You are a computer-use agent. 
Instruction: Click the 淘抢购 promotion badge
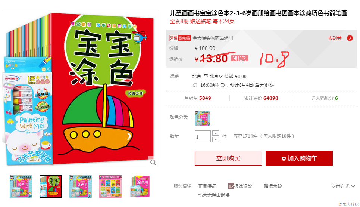pyautogui.click(x=240, y=58)
